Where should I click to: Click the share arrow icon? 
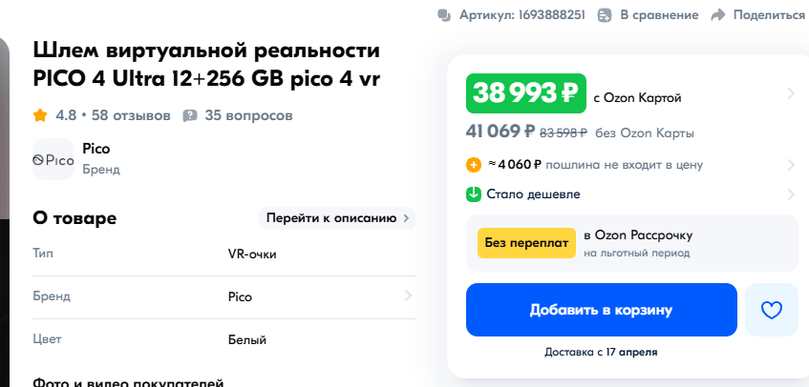point(718,14)
